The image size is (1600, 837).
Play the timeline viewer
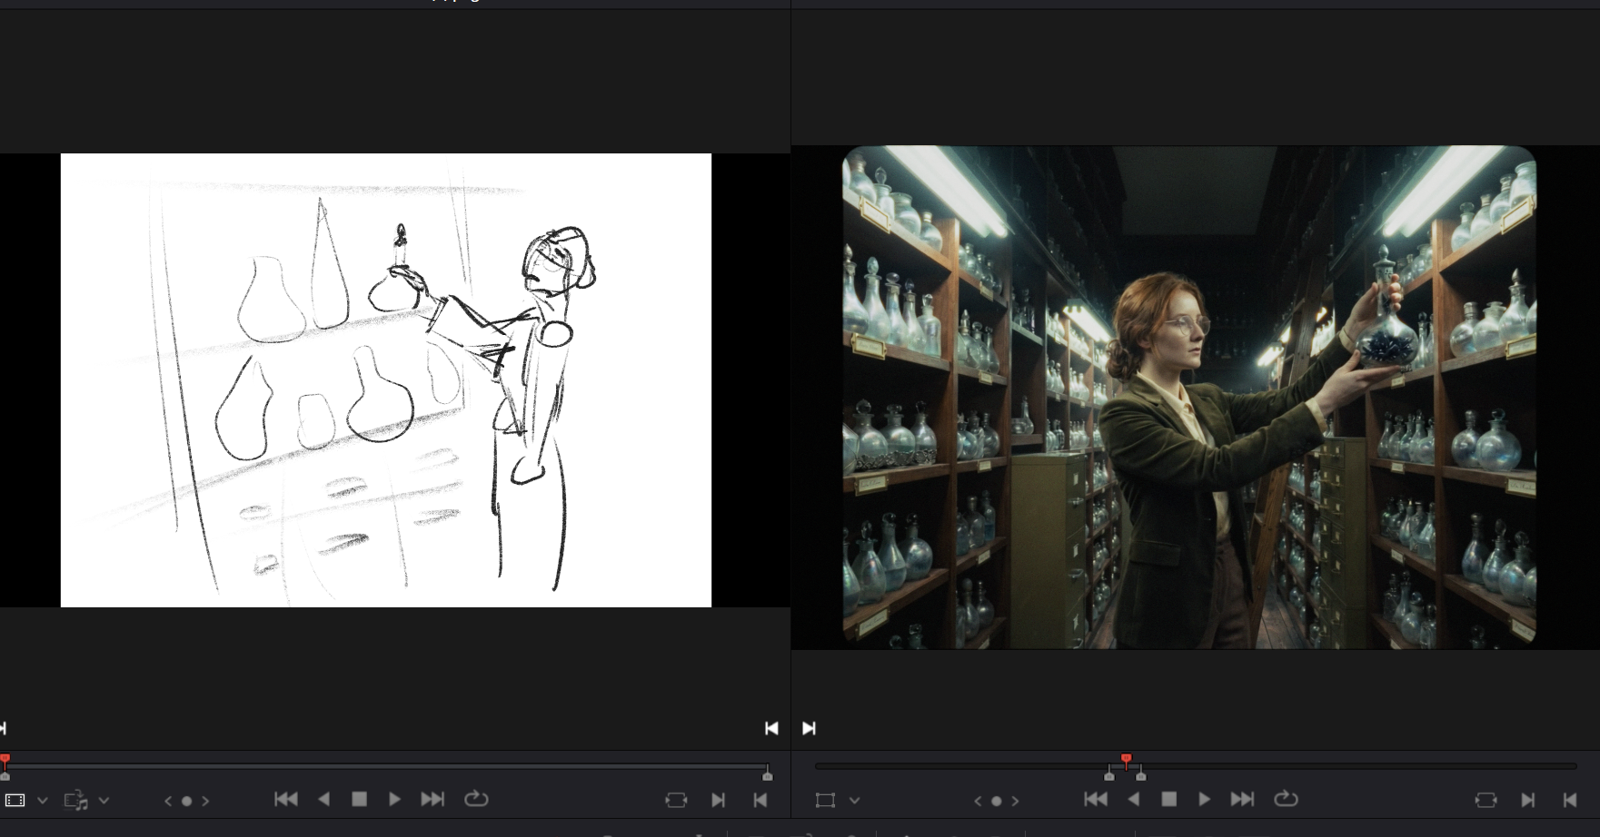[x=1204, y=800]
